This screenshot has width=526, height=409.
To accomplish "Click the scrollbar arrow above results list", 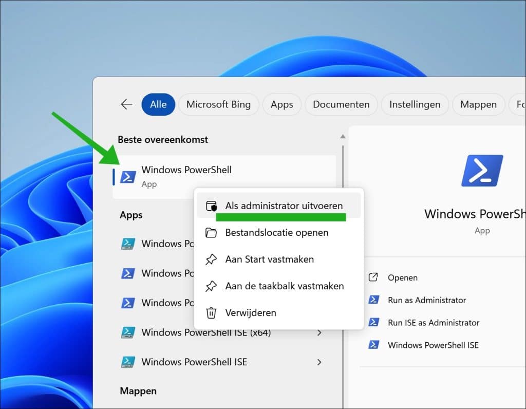I will [x=342, y=136].
